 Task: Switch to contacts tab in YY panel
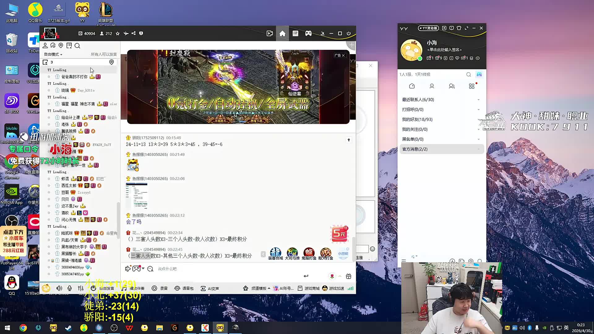[x=432, y=86]
